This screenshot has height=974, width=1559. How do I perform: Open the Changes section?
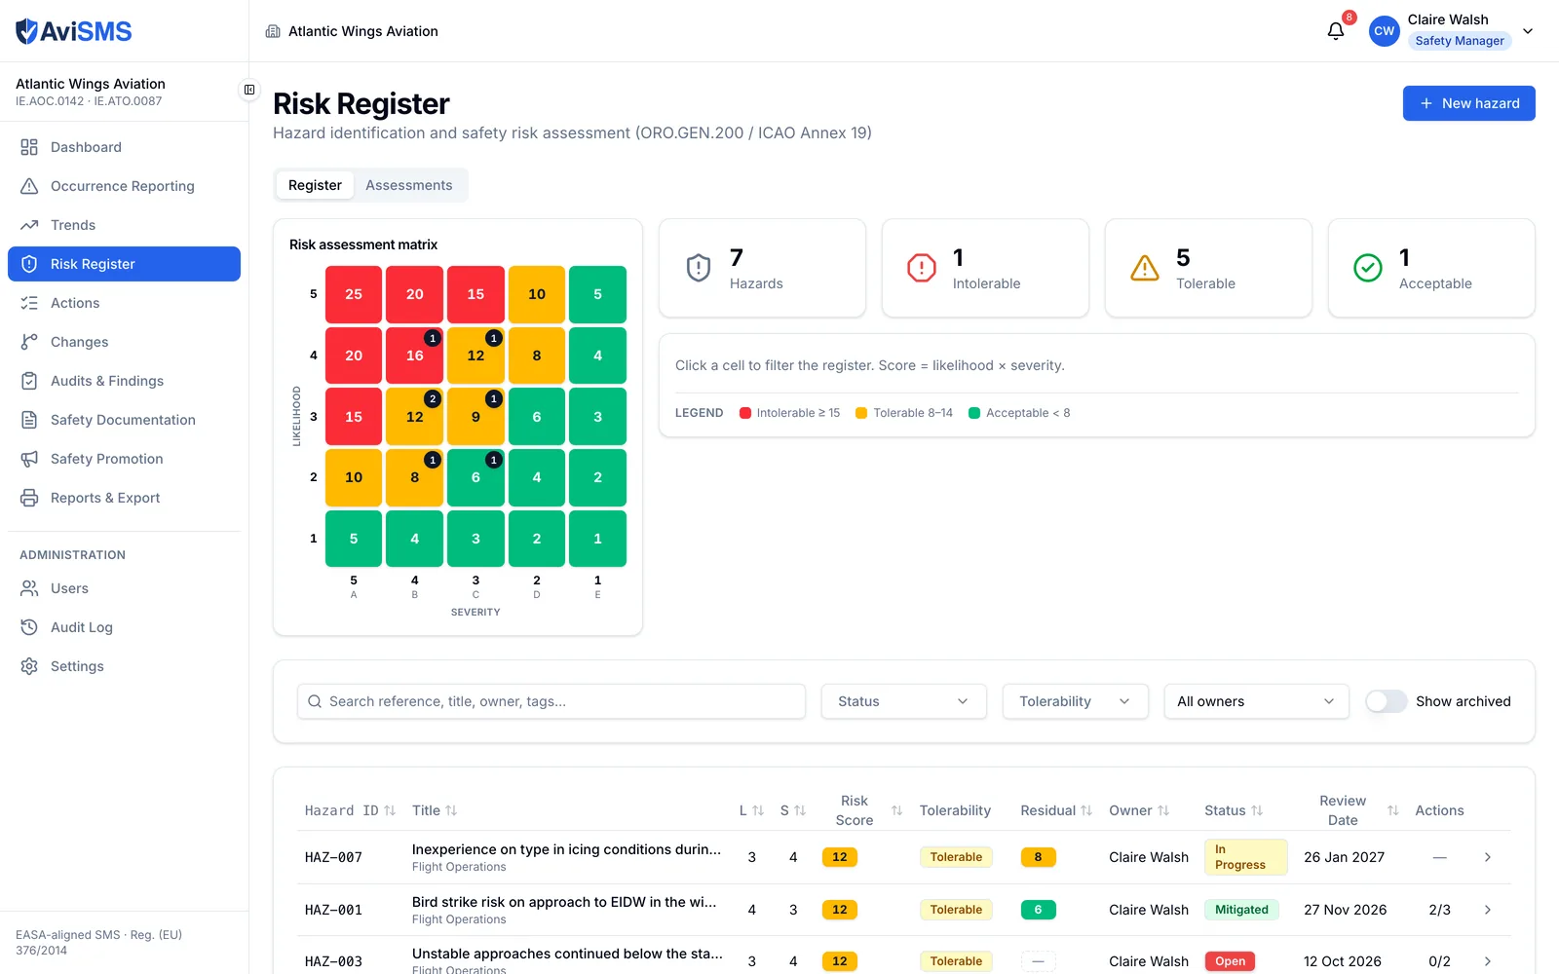click(124, 342)
